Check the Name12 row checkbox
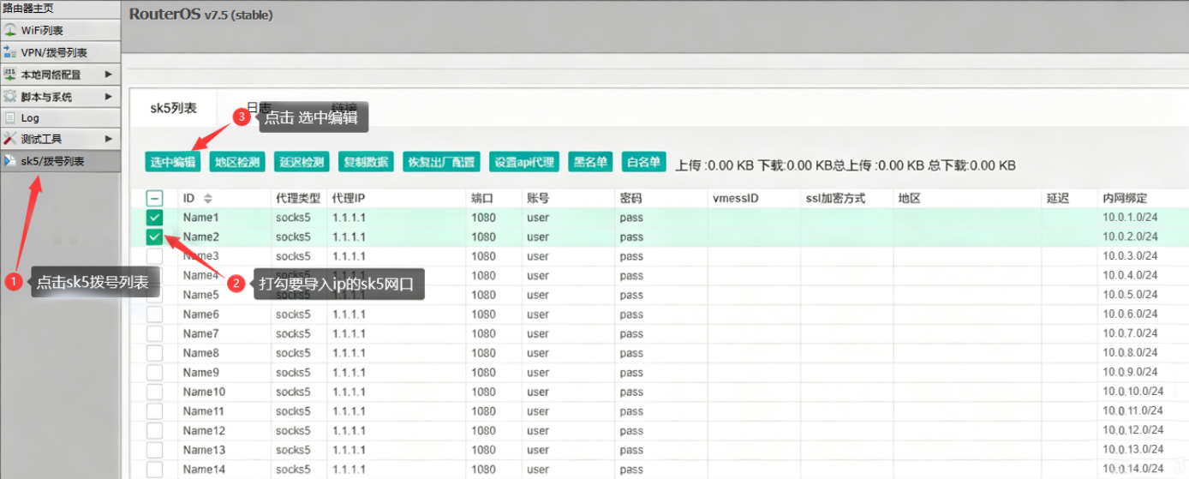The height and width of the screenshot is (479, 1189). pyautogui.click(x=154, y=431)
